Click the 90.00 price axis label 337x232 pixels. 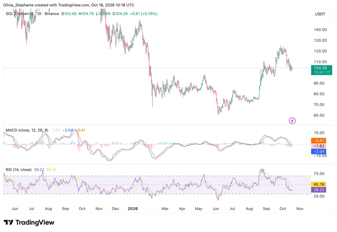[x=319, y=83]
